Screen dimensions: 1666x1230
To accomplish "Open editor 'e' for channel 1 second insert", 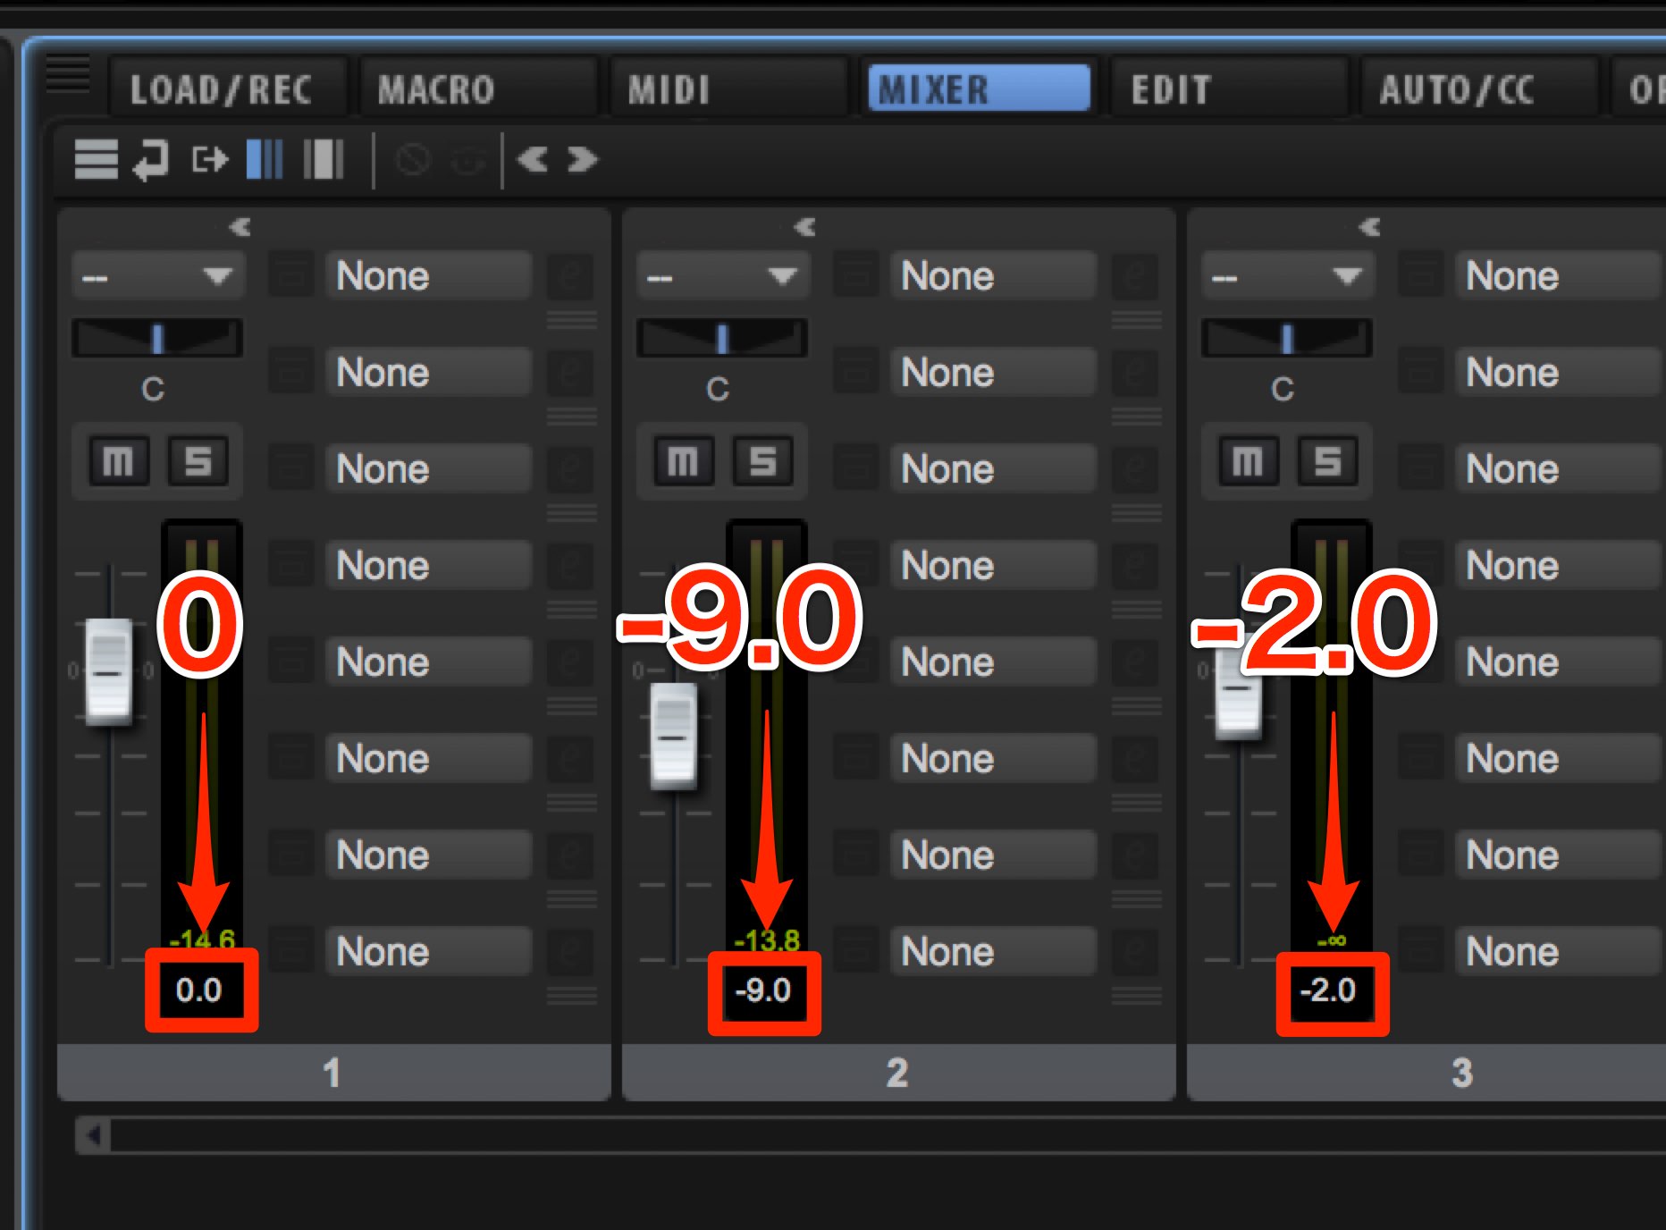I will (571, 372).
